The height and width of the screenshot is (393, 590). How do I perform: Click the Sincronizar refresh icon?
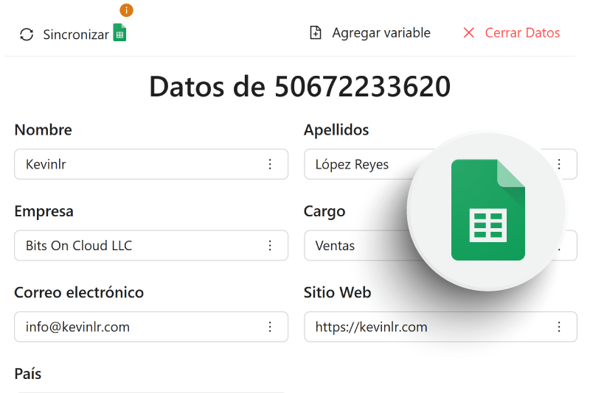(x=27, y=35)
